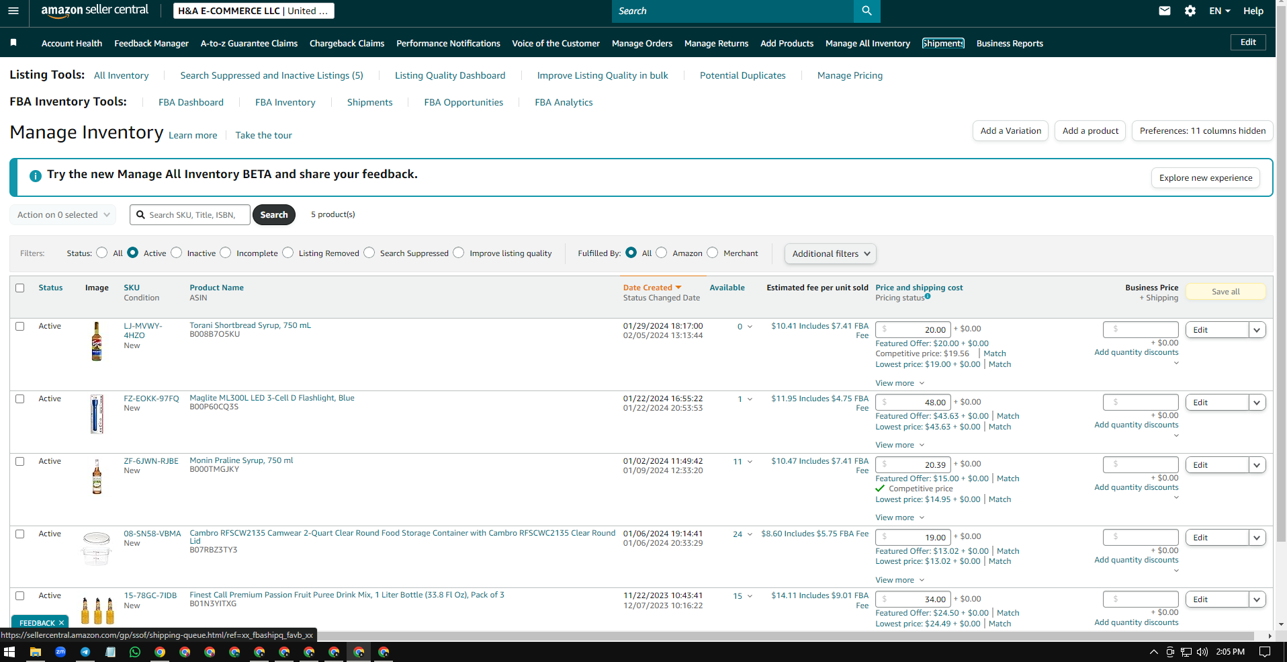The image size is (1287, 662).
Task: Open the EN language dropdown
Action: (1220, 11)
